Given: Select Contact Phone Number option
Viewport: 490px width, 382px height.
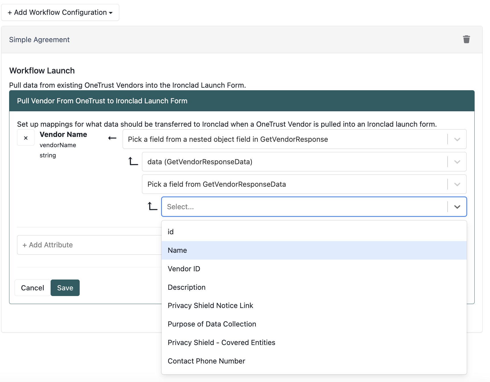Looking at the screenshot, I should click(x=314, y=361).
